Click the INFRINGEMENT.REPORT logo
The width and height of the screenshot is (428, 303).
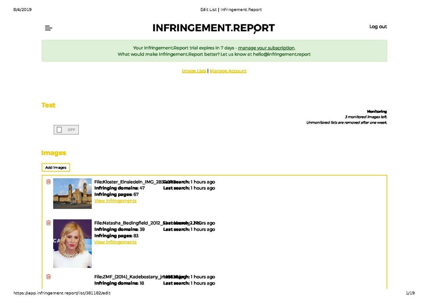coord(214,28)
